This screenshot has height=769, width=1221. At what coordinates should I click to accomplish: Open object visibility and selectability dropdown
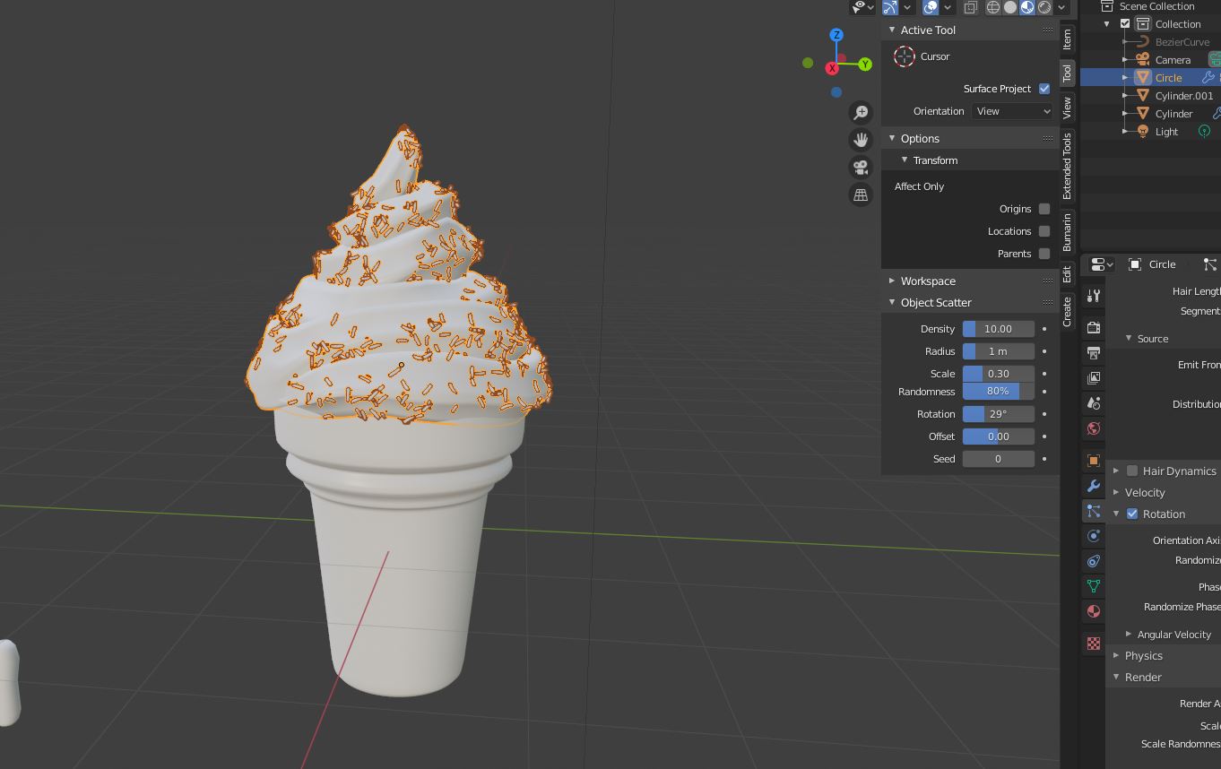862,7
